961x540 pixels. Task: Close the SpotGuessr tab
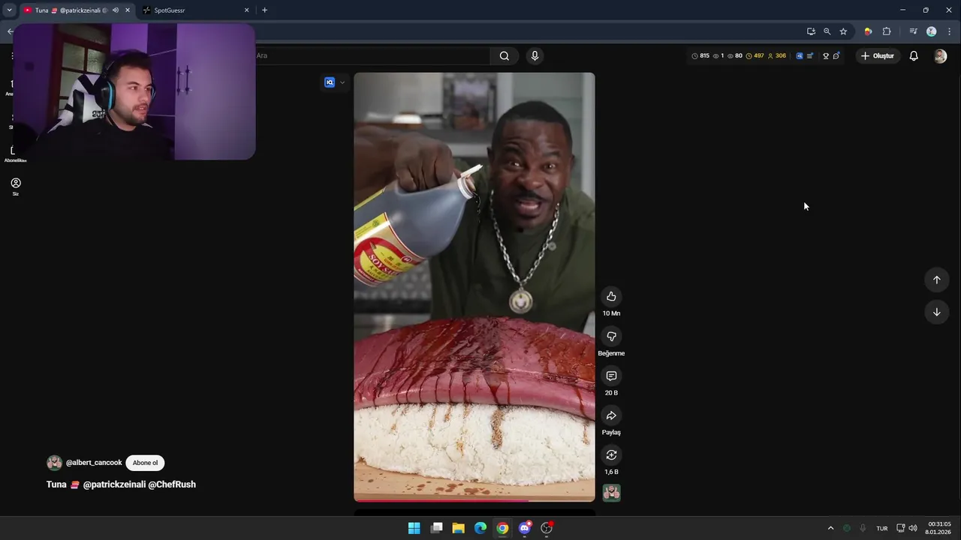coord(246,10)
